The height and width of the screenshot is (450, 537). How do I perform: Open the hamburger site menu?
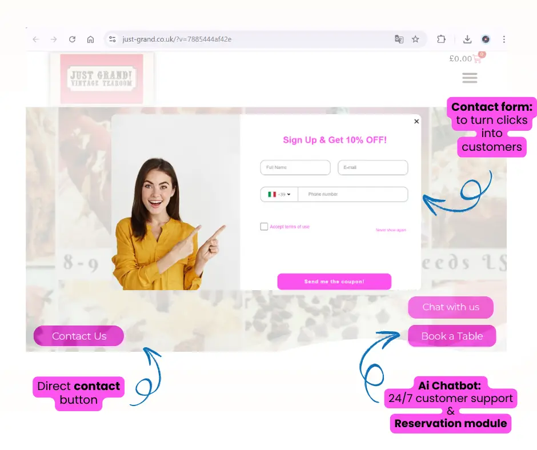(470, 78)
